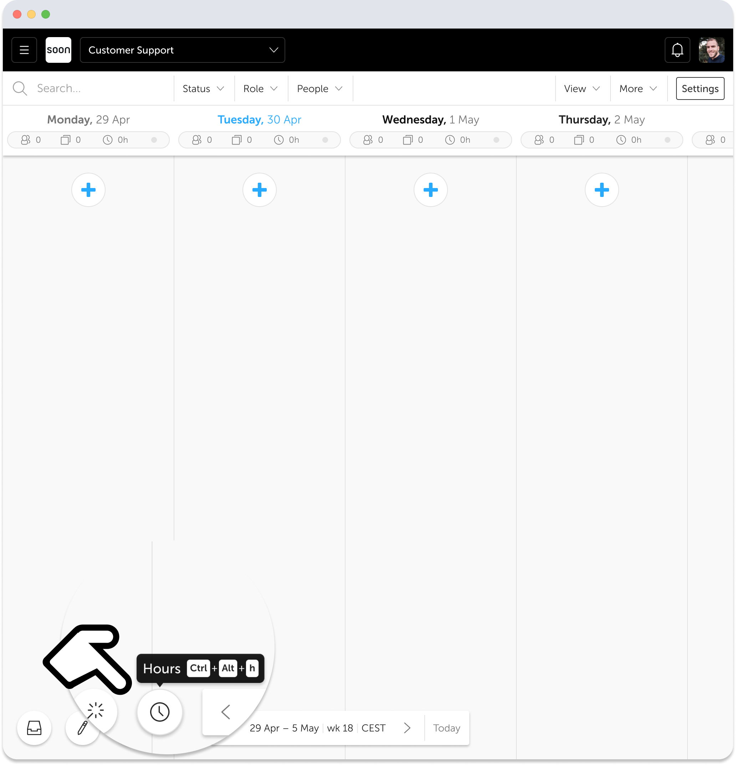Expand the Status filter

tap(203, 88)
